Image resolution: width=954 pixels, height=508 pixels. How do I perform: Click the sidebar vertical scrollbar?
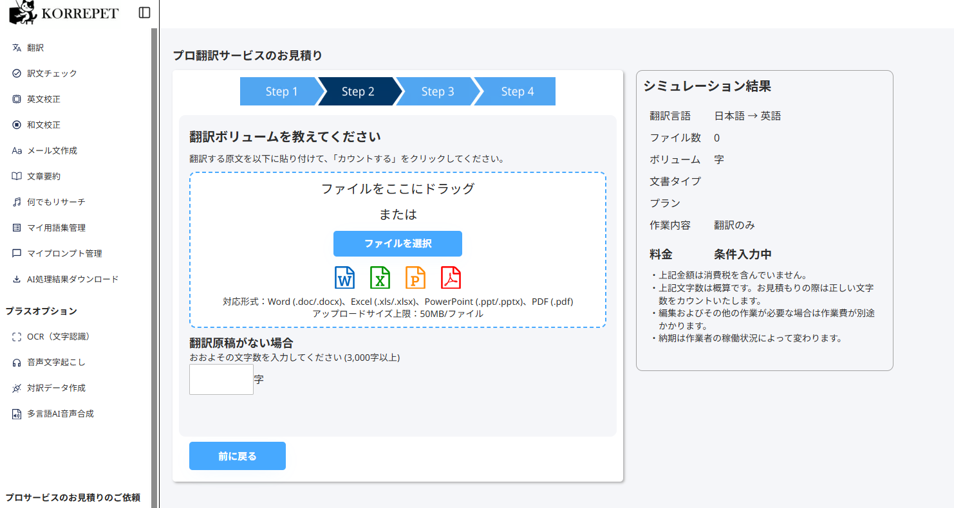coord(154,268)
